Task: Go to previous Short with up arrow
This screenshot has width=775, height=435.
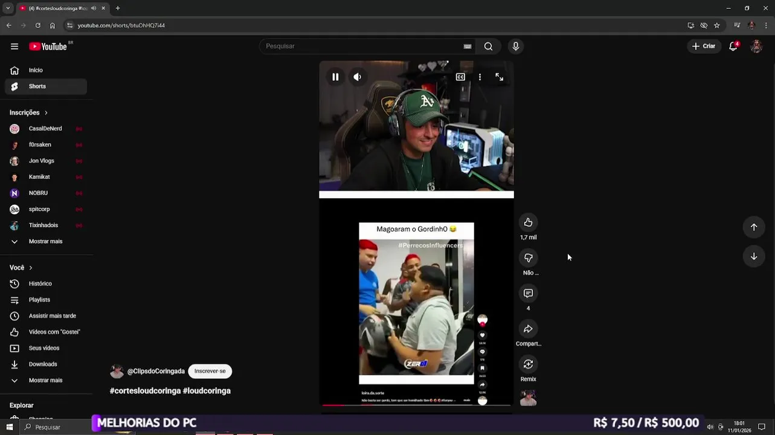Action: (754, 227)
